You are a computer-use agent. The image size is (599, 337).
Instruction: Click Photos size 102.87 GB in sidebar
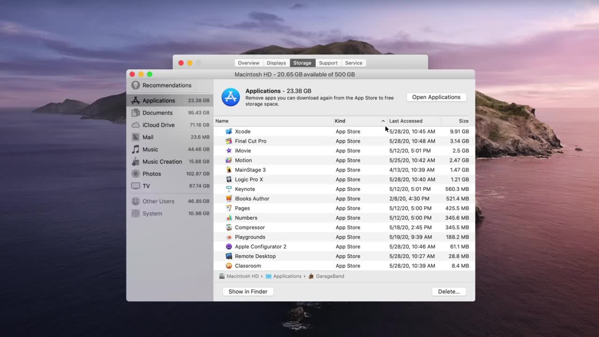(198, 174)
